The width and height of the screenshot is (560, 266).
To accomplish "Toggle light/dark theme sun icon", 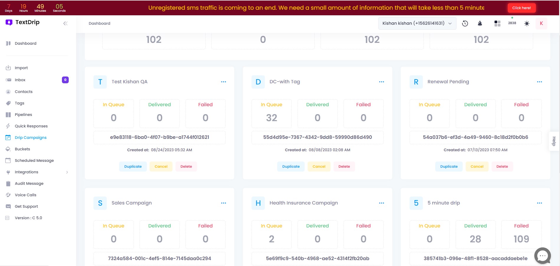I will (x=527, y=24).
